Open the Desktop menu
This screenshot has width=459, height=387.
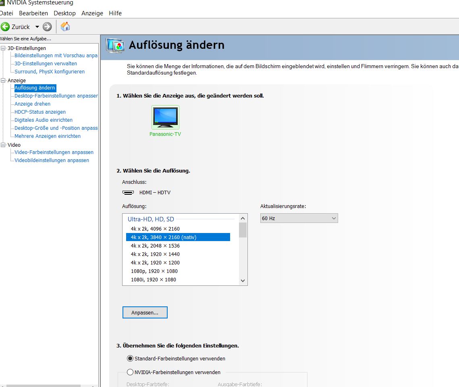coord(65,13)
